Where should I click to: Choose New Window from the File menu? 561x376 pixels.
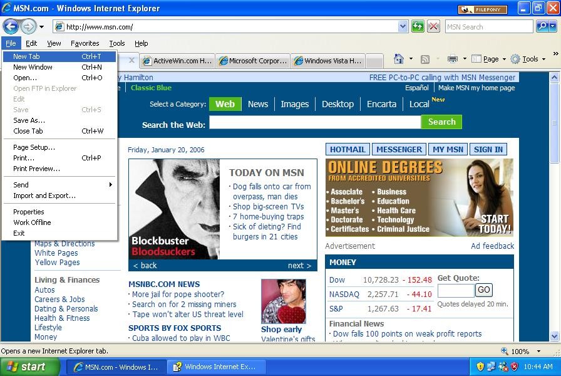(x=59, y=67)
